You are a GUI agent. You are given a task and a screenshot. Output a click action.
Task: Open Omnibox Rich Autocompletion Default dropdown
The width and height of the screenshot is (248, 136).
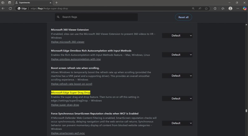[177, 55]
